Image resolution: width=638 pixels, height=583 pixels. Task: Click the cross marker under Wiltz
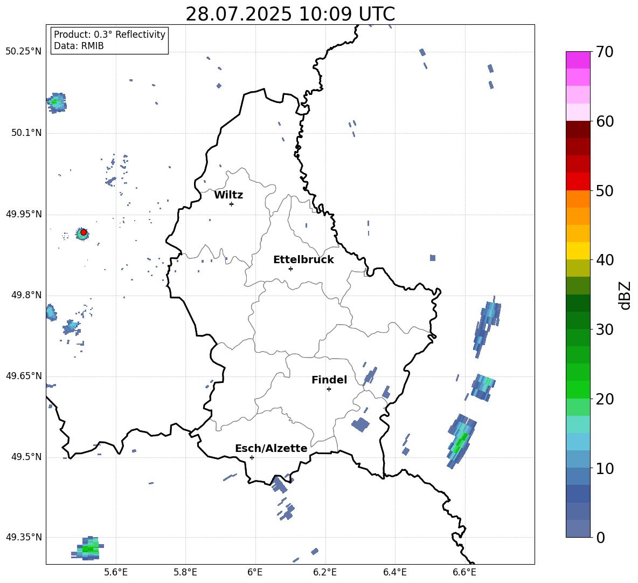point(231,204)
